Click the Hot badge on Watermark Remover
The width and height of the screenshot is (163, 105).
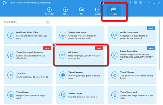coord(47,48)
